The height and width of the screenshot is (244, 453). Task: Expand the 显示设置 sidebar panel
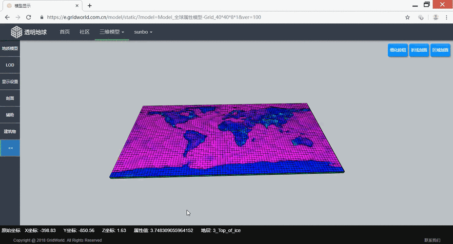point(10,81)
